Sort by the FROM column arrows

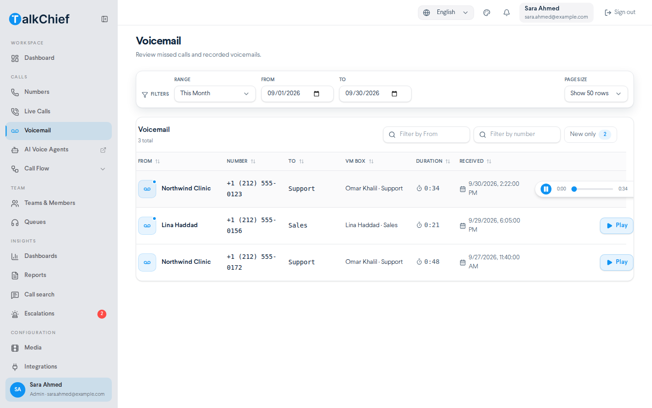coord(158,161)
